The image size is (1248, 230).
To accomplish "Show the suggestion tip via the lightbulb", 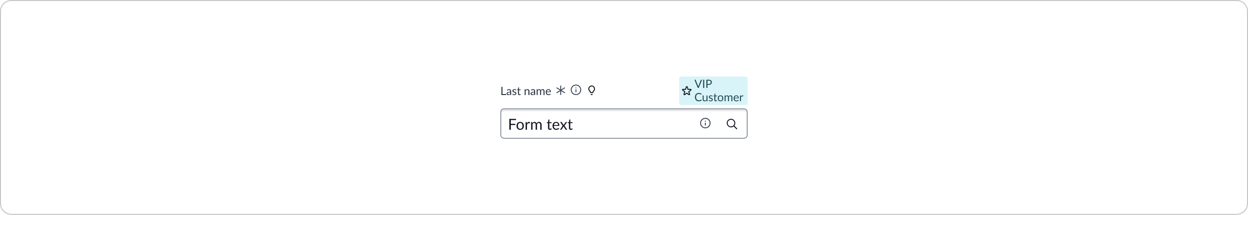I will click(592, 90).
